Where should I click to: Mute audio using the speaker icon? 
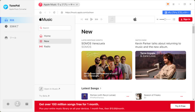158,19
